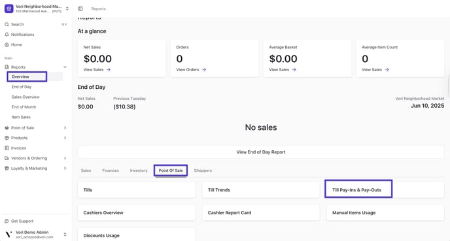Expand the Products menu chevron
The height and width of the screenshot is (241, 450).
click(65, 138)
